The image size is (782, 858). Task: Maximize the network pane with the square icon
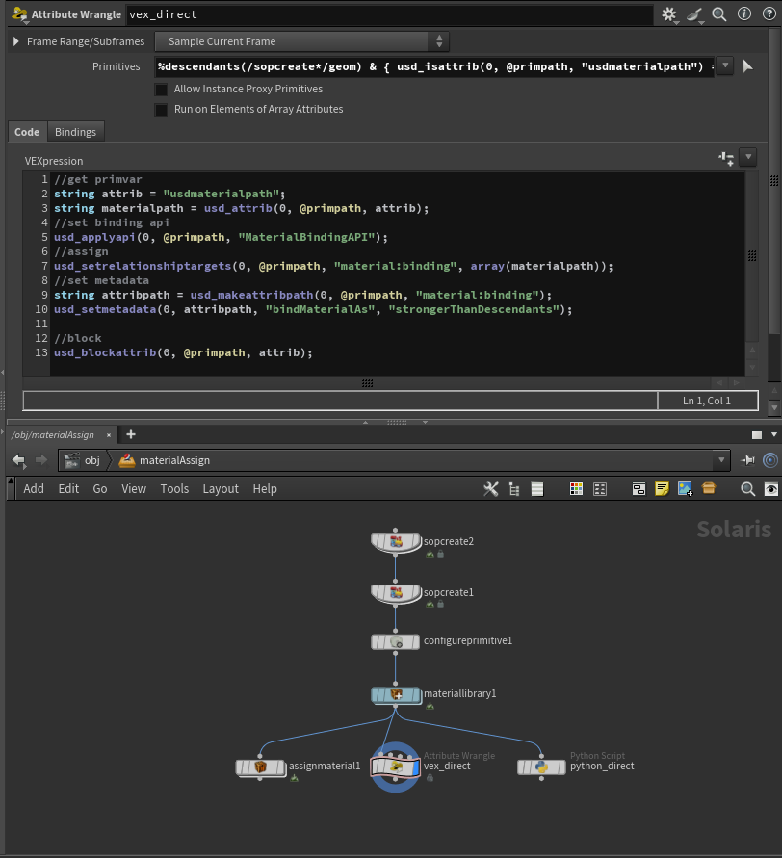coord(757,435)
